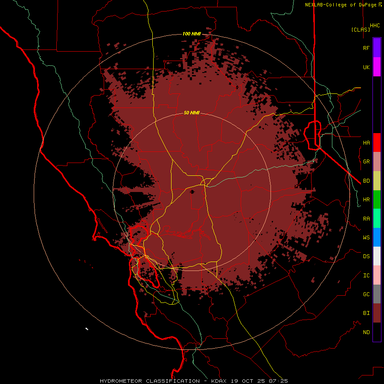Screen dimensions: 384x384
Task: Click the HR legend label
Action: (x=366, y=200)
